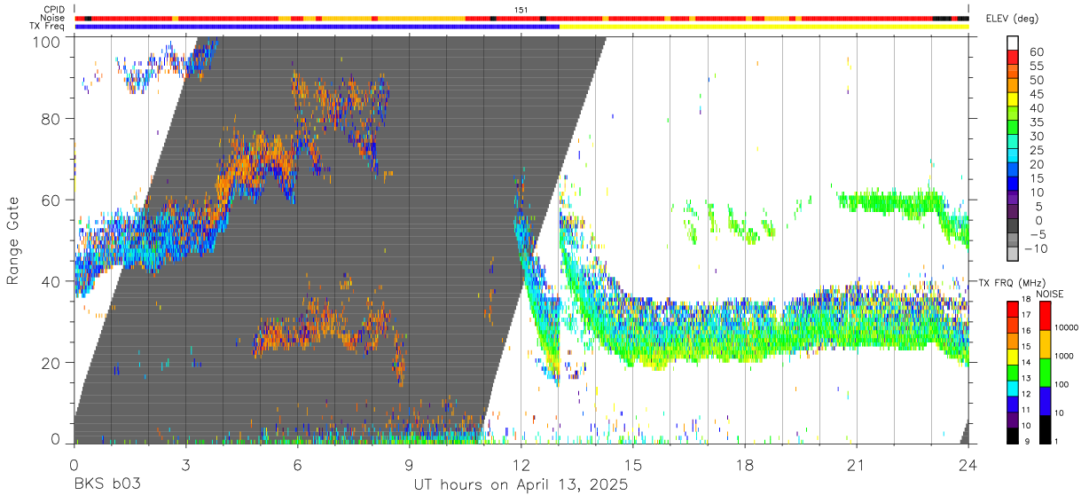
Task: Click the '3' x-axis hour tick label
Action: [x=186, y=465]
